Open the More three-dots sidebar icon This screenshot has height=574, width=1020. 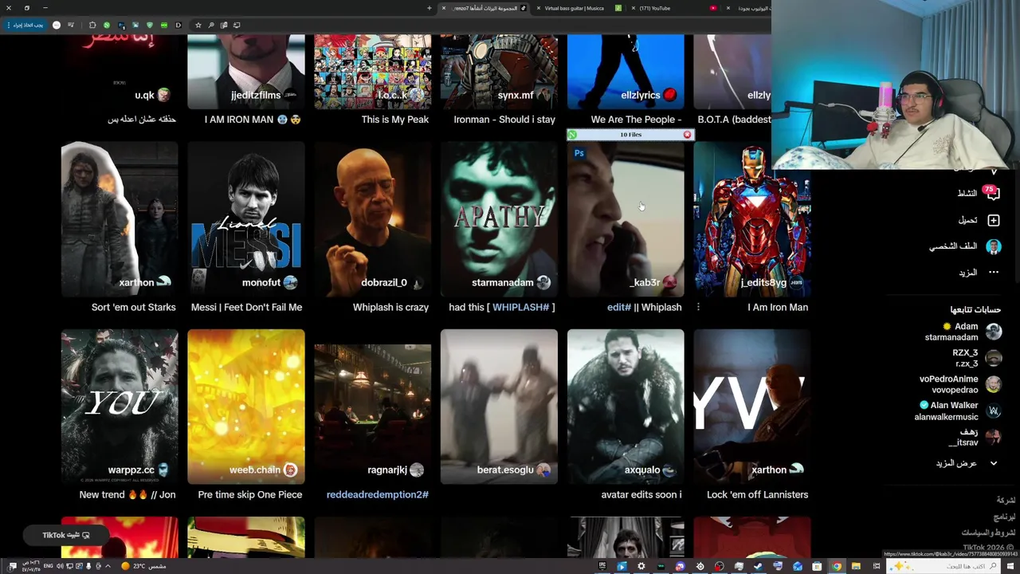(x=993, y=273)
